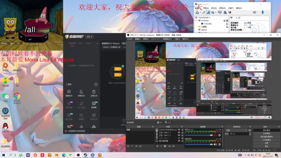The image size is (281, 158).
Task: Hide the 文本 (GDI+) 3 source
Action: pos(179,133)
